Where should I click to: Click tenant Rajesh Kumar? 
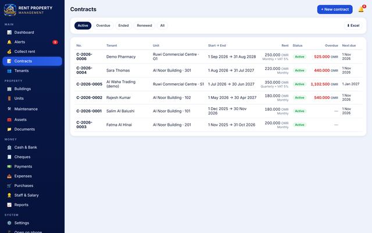(x=119, y=97)
